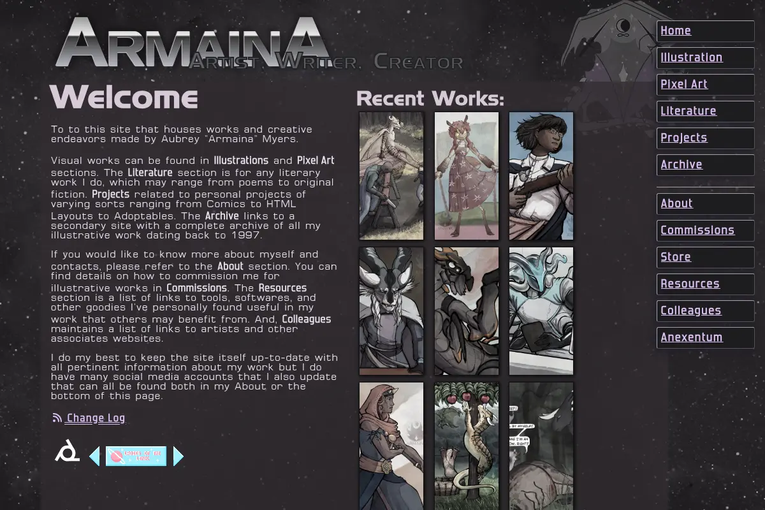Open Home in the sidebar menu
The height and width of the screenshot is (510, 765).
point(705,31)
